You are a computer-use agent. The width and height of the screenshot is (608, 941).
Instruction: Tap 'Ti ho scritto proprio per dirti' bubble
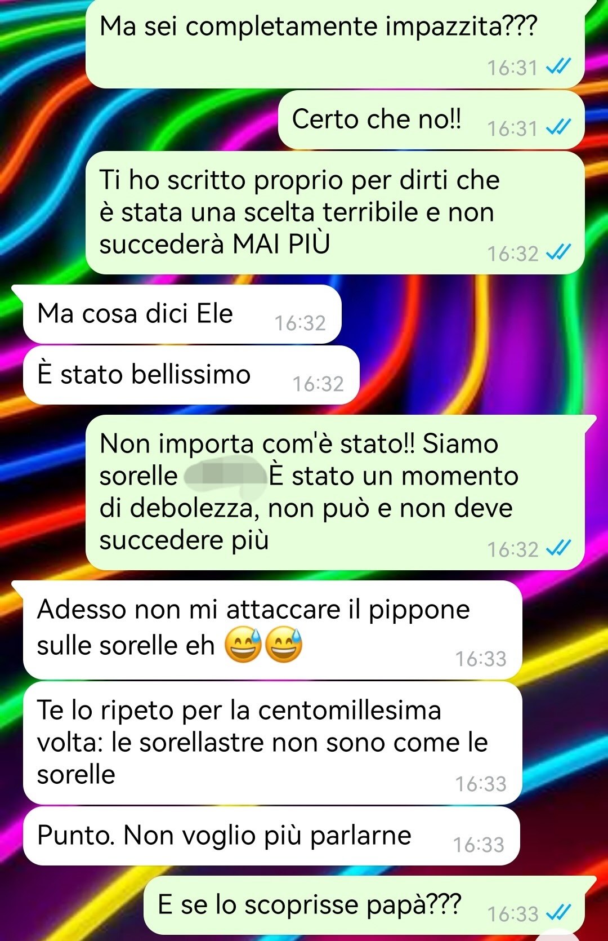(x=335, y=212)
